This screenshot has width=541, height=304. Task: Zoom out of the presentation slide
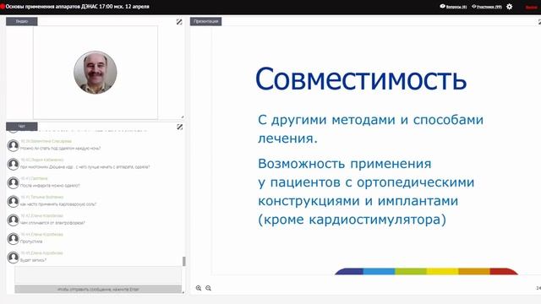[208, 288]
